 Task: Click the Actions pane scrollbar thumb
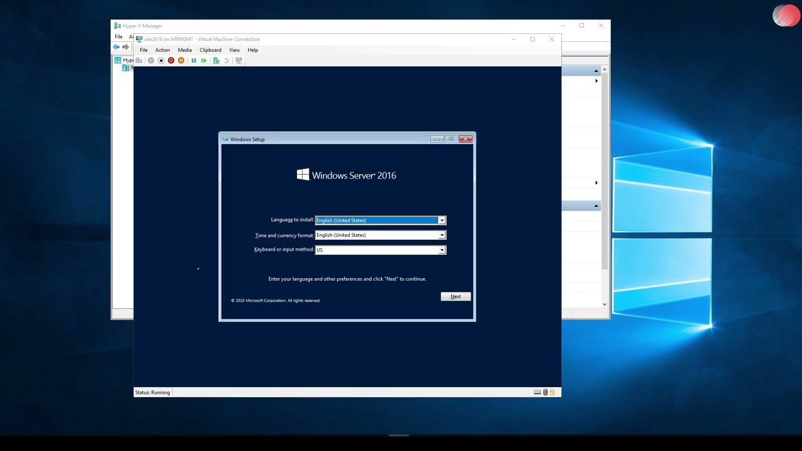(605, 171)
